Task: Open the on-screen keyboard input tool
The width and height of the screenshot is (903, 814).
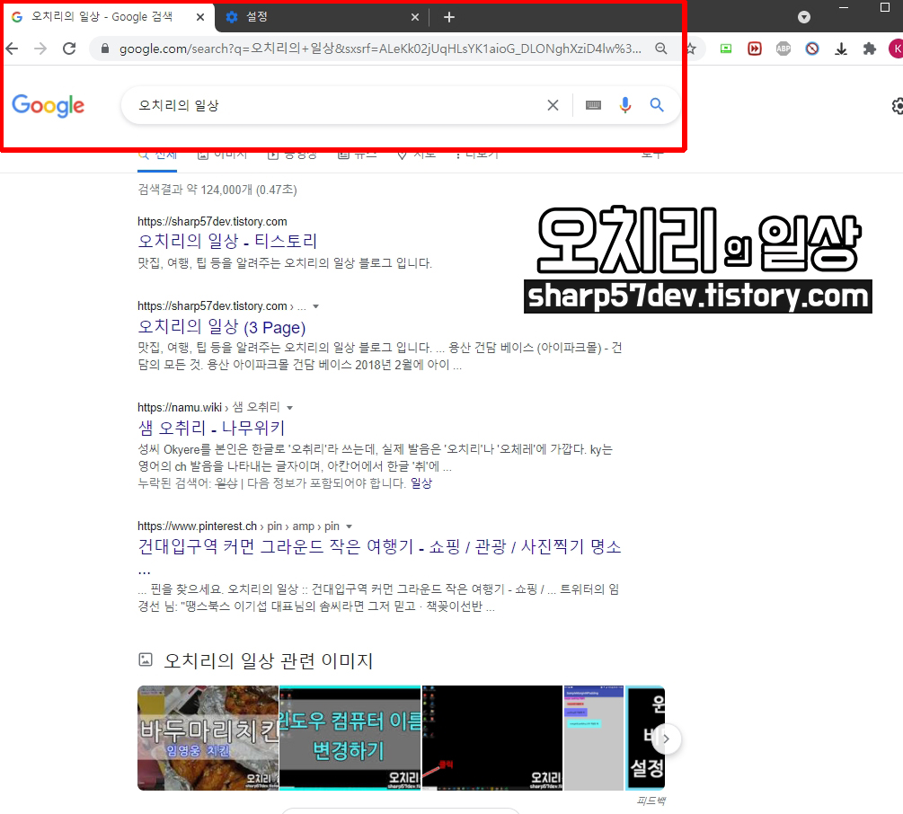Action: (593, 105)
